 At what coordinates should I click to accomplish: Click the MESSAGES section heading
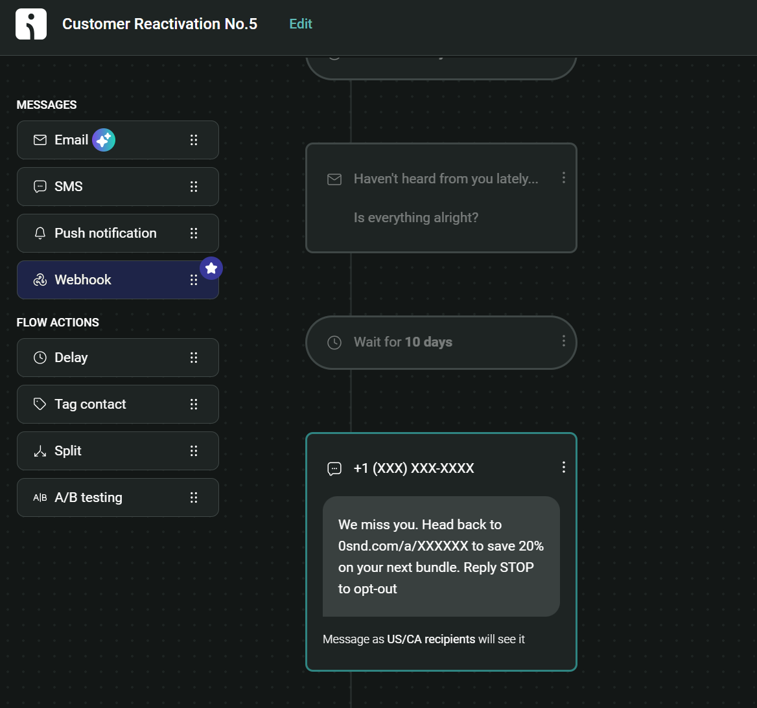click(47, 105)
